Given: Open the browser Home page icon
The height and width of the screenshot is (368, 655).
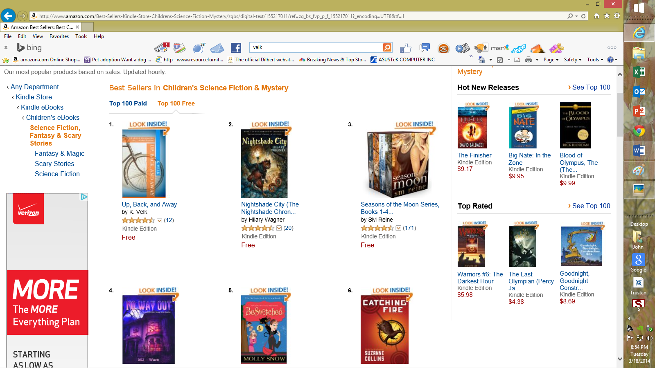Looking at the screenshot, I should tap(597, 16).
